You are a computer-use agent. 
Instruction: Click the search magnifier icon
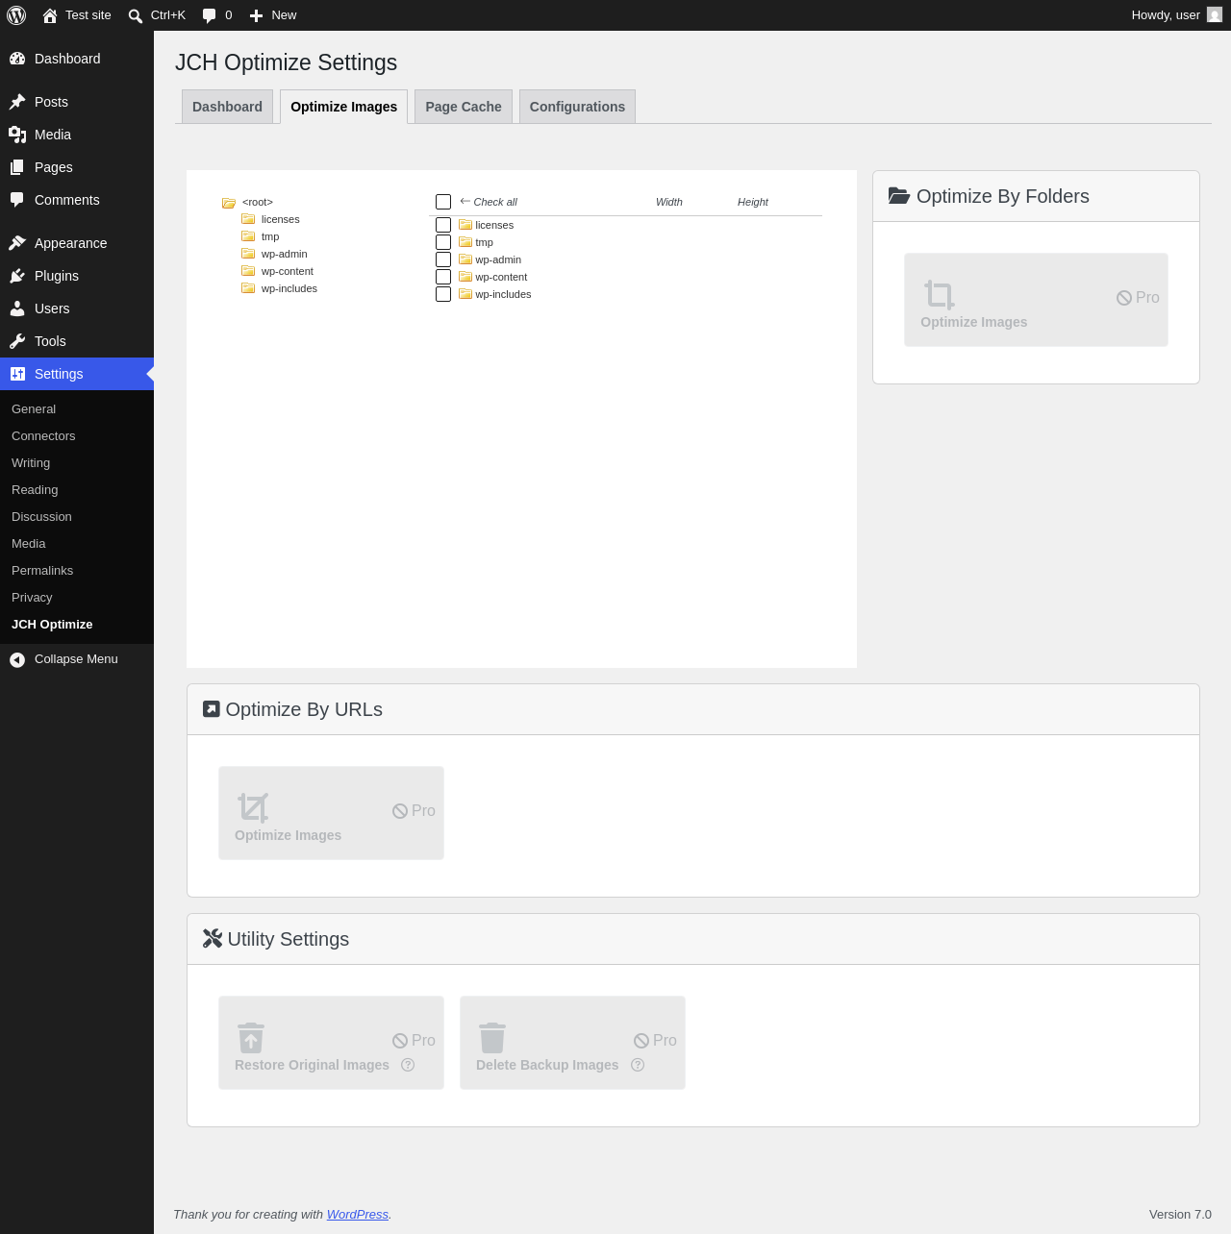(136, 15)
